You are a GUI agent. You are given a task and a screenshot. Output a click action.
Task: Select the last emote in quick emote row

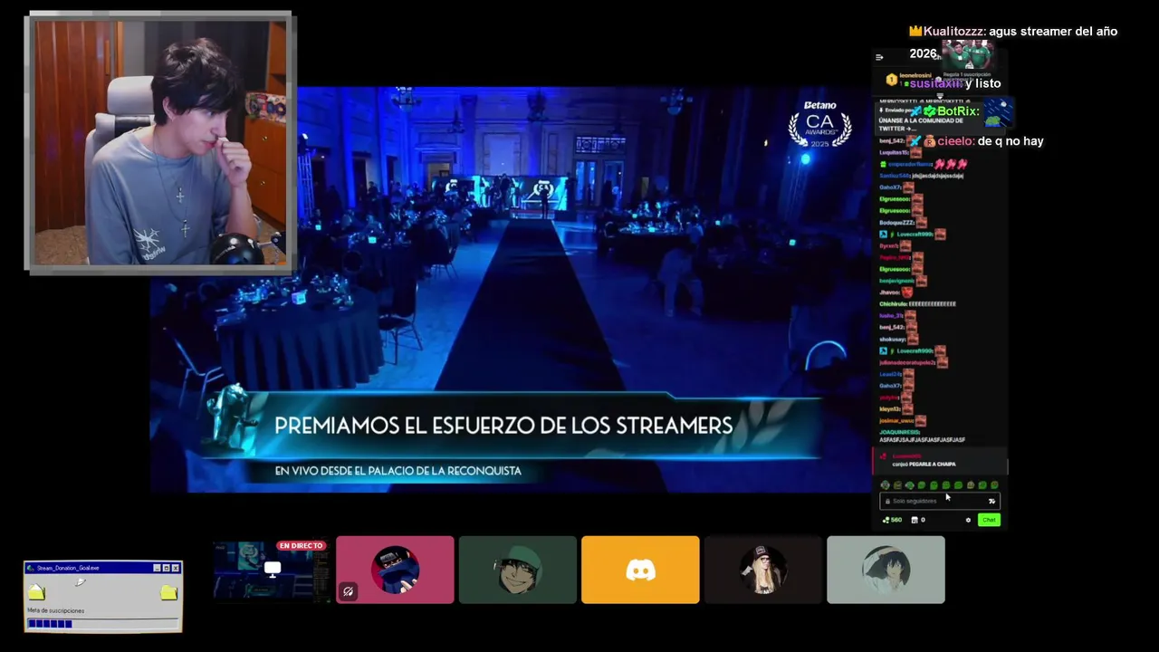pyautogui.click(x=994, y=485)
